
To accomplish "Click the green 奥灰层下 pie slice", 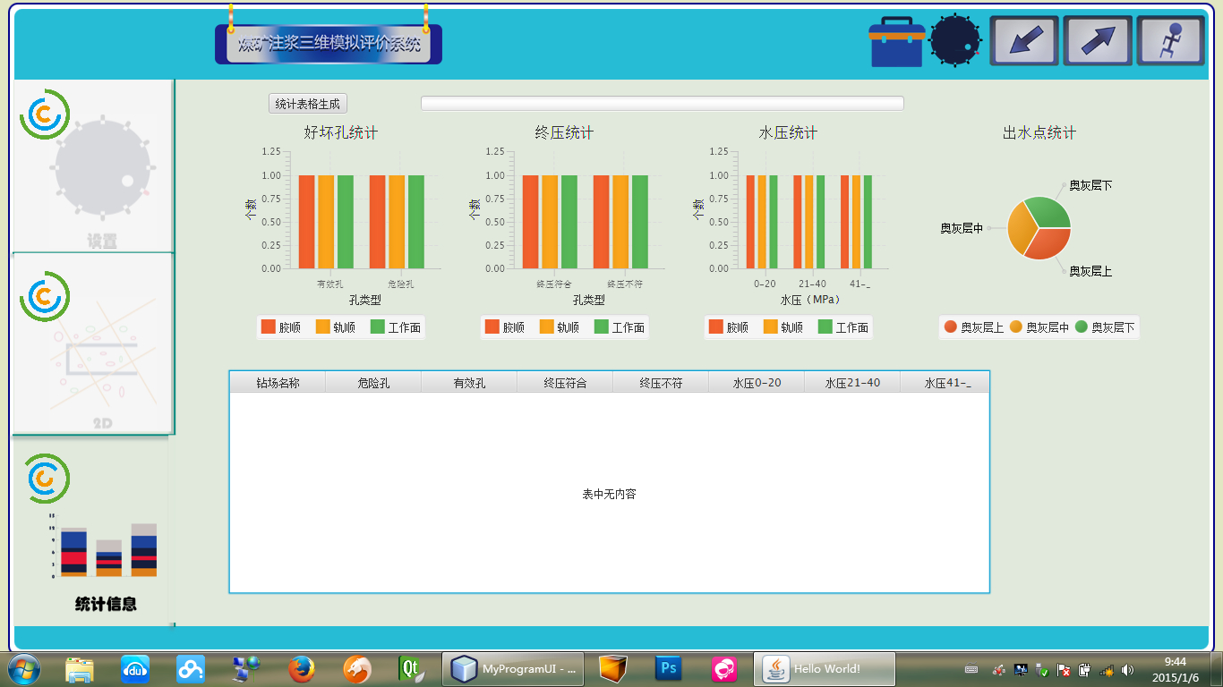I will pyautogui.click(x=1049, y=211).
